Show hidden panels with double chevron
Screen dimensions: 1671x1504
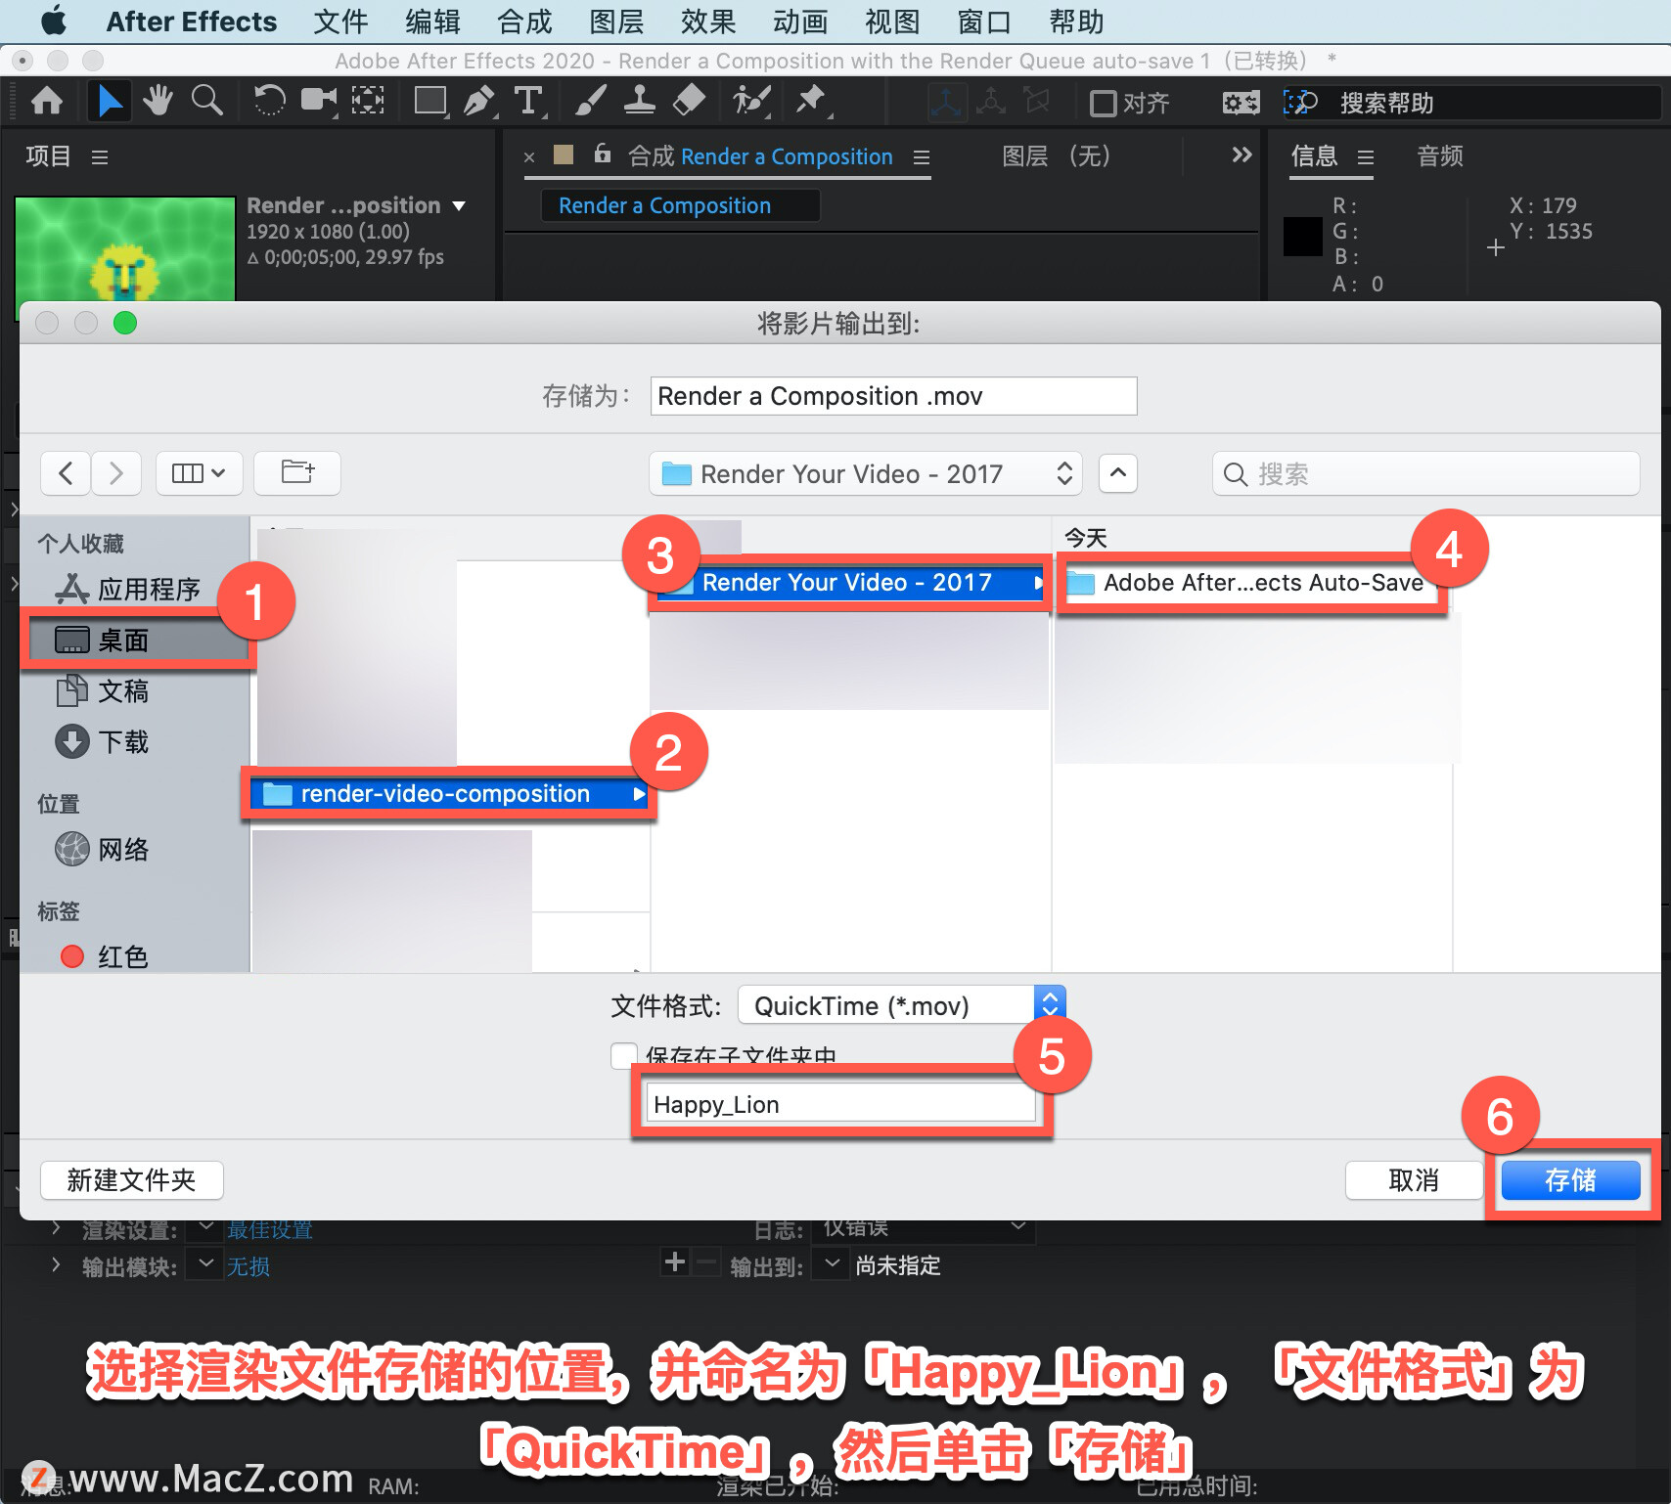(1242, 155)
